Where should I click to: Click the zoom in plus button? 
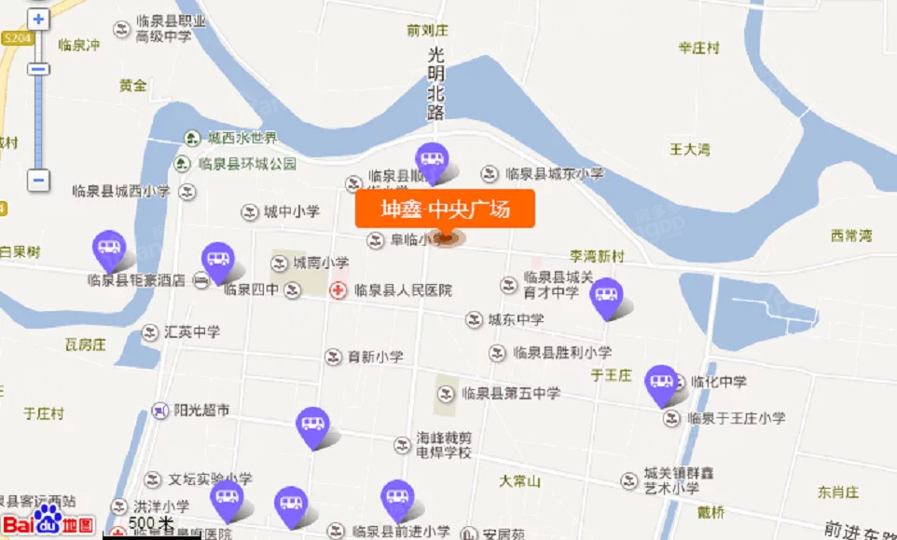pyautogui.click(x=38, y=20)
